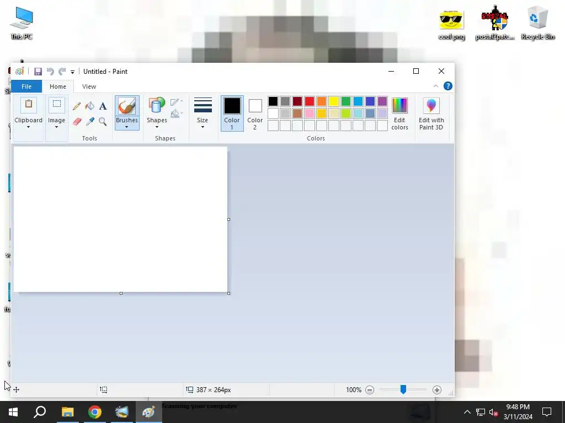Viewport: 565px width, 423px height.
Task: Open the Shapes gallery icon
Action: pos(156,106)
